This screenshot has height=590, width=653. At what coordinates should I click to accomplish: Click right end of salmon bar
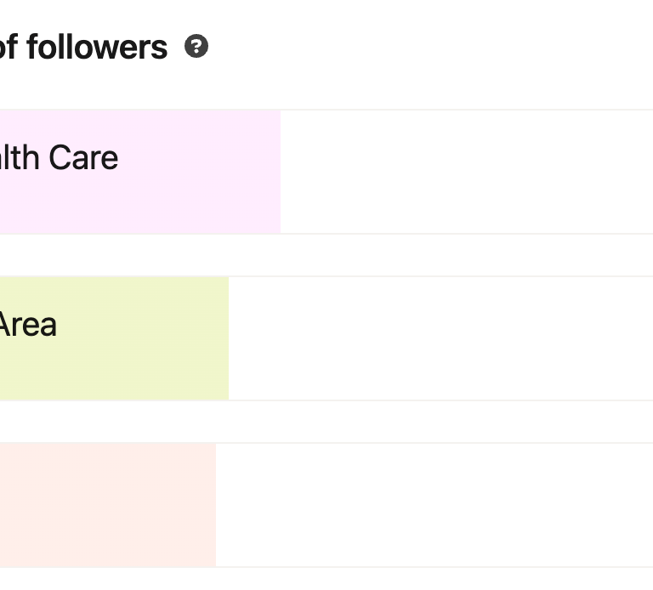tap(209, 504)
